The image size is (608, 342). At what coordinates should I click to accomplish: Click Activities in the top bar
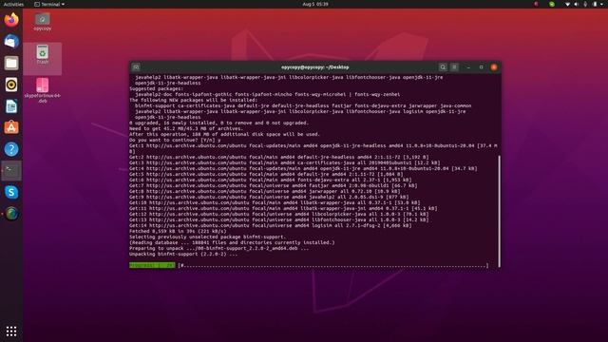(x=13, y=4)
